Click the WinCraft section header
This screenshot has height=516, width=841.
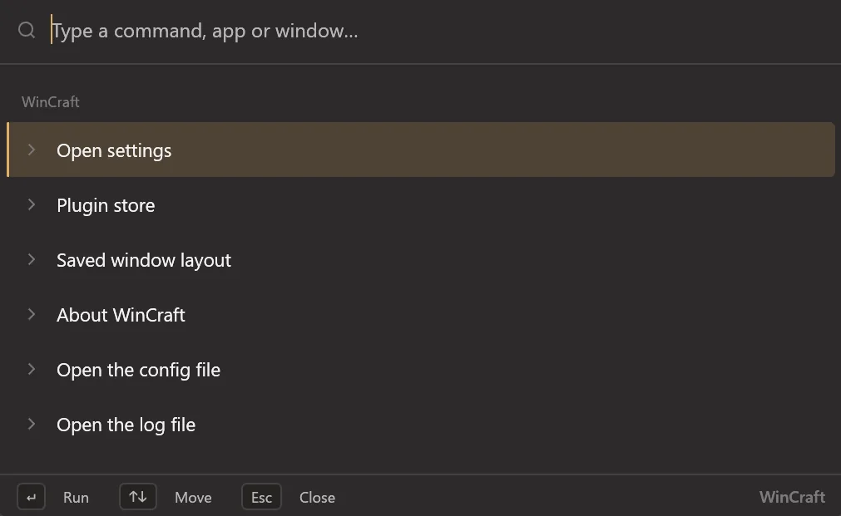click(51, 102)
